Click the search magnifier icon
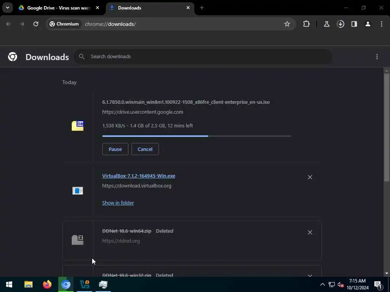390x292 pixels. [x=82, y=57]
